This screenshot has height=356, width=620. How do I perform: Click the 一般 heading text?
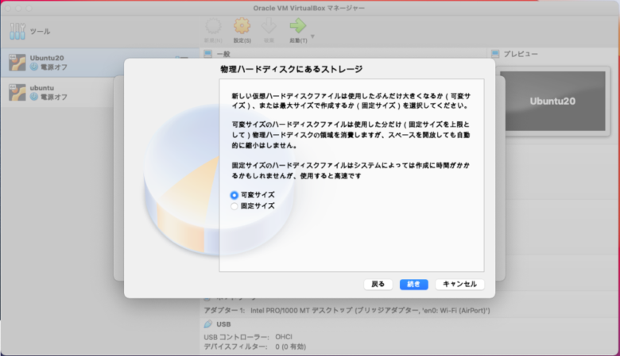coord(223,54)
